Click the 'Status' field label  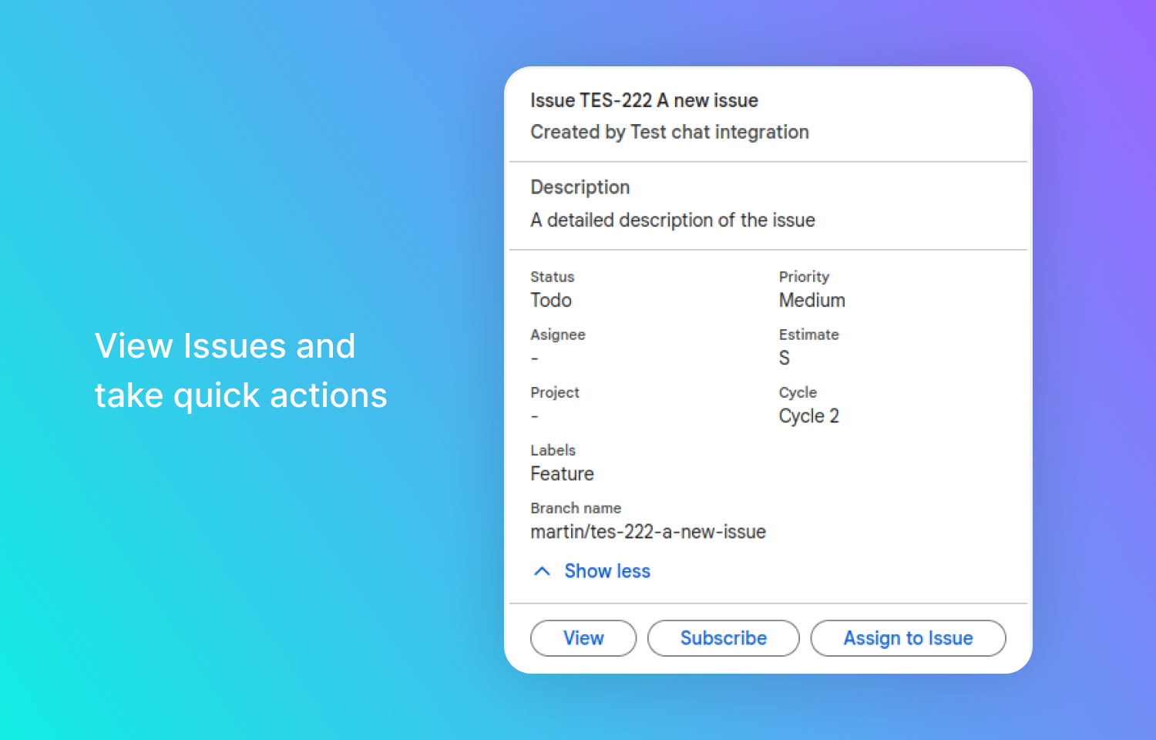tap(553, 277)
